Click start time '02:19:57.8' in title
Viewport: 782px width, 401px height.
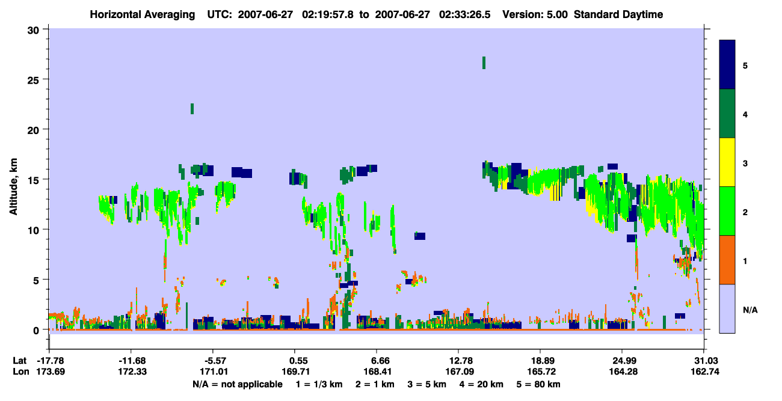coord(327,14)
